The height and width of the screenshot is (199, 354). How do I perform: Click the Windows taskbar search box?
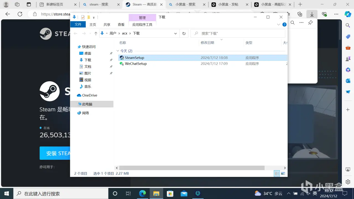[x=61, y=193]
